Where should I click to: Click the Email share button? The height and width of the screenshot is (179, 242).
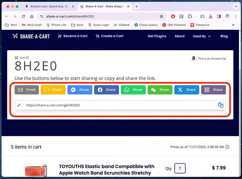[27, 90]
